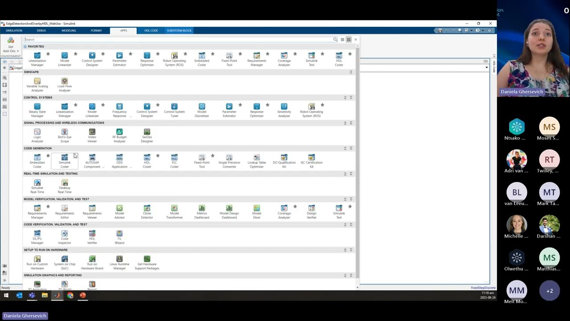Toggle star for Coverage Analyzer in Model Verification section
This screenshot has width=570, height=321.
point(295,206)
